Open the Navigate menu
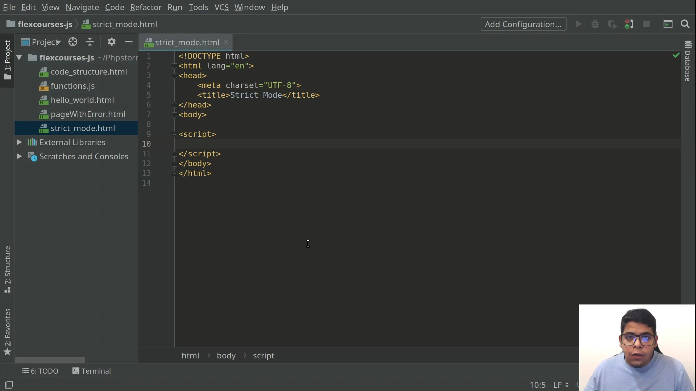Image resolution: width=696 pixels, height=391 pixels. click(x=82, y=7)
